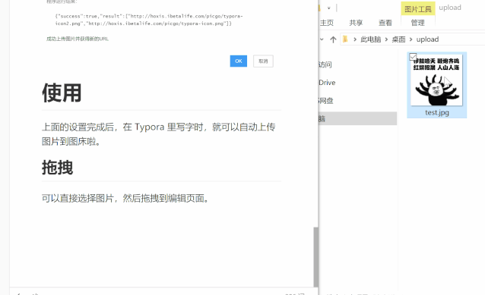Expand the recent locations chevron beside up arrow
Screen dimensions: 485x295
pyautogui.click(x=322, y=39)
